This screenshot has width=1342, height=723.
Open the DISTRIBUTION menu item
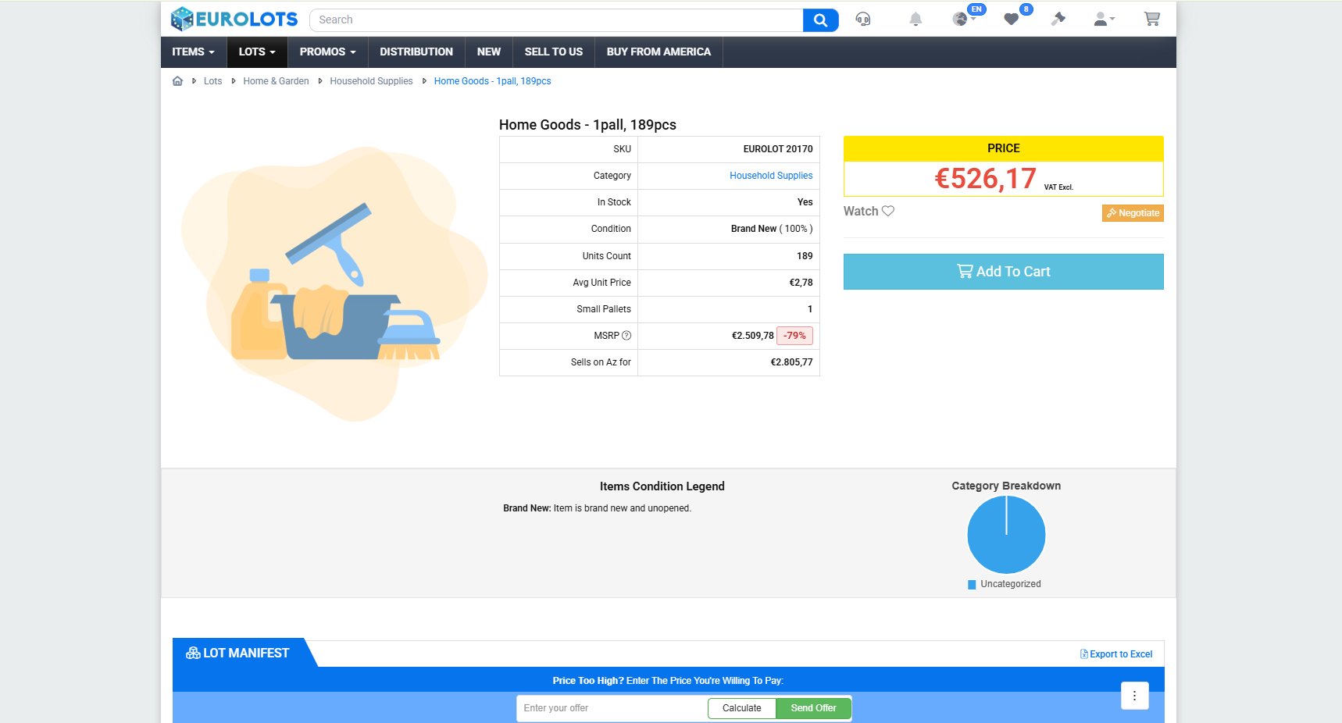[x=416, y=52]
